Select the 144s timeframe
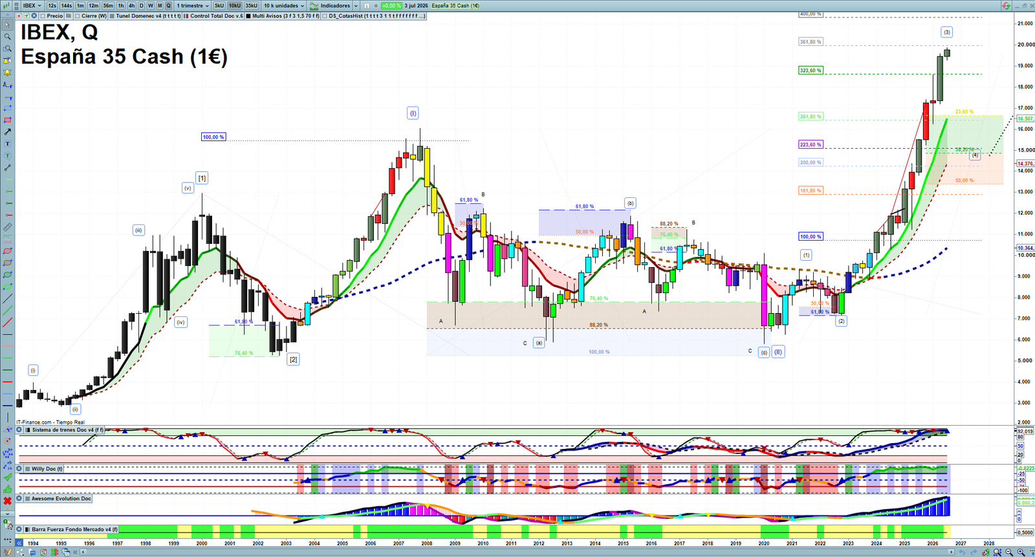The height and width of the screenshot is (557, 1035). click(66, 6)
